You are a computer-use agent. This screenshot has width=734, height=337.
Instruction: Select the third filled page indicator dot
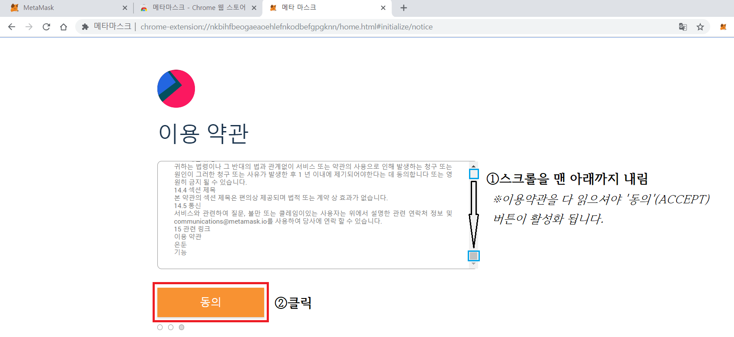click(x=182, y=327)
